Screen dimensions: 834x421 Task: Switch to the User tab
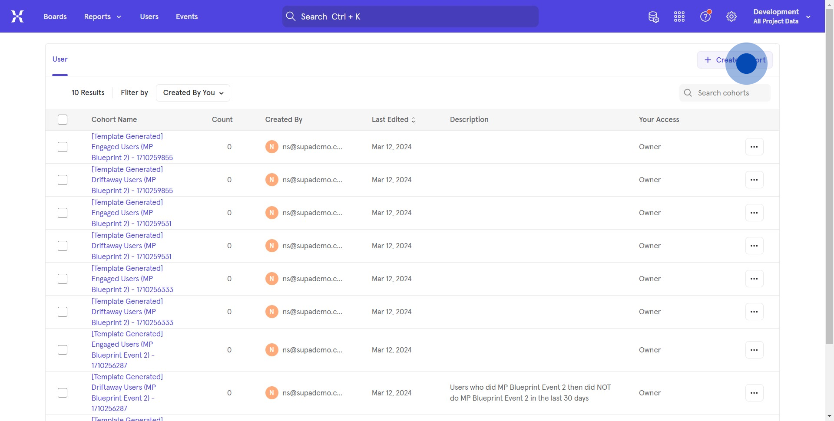pyautogui.click(x=60, y=59)
